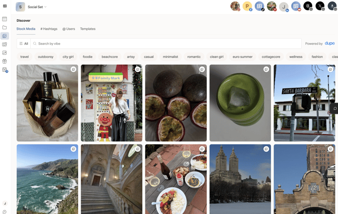Click the save icon on matcha drink photo
338x214 pixels.
click(266, 70)
